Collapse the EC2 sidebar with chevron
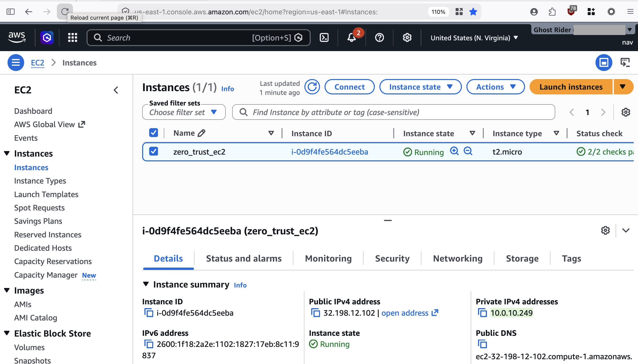 click(116, 90)
